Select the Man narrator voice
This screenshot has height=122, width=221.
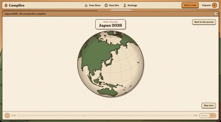point(212,115)
